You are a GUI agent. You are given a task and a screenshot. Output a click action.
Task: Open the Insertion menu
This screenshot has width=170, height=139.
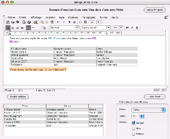50,17
